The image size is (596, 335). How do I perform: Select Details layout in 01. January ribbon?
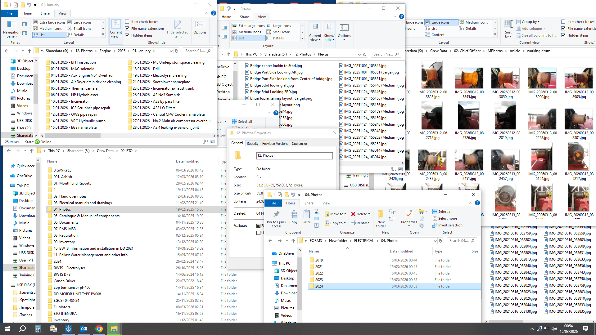coord(76,35)
